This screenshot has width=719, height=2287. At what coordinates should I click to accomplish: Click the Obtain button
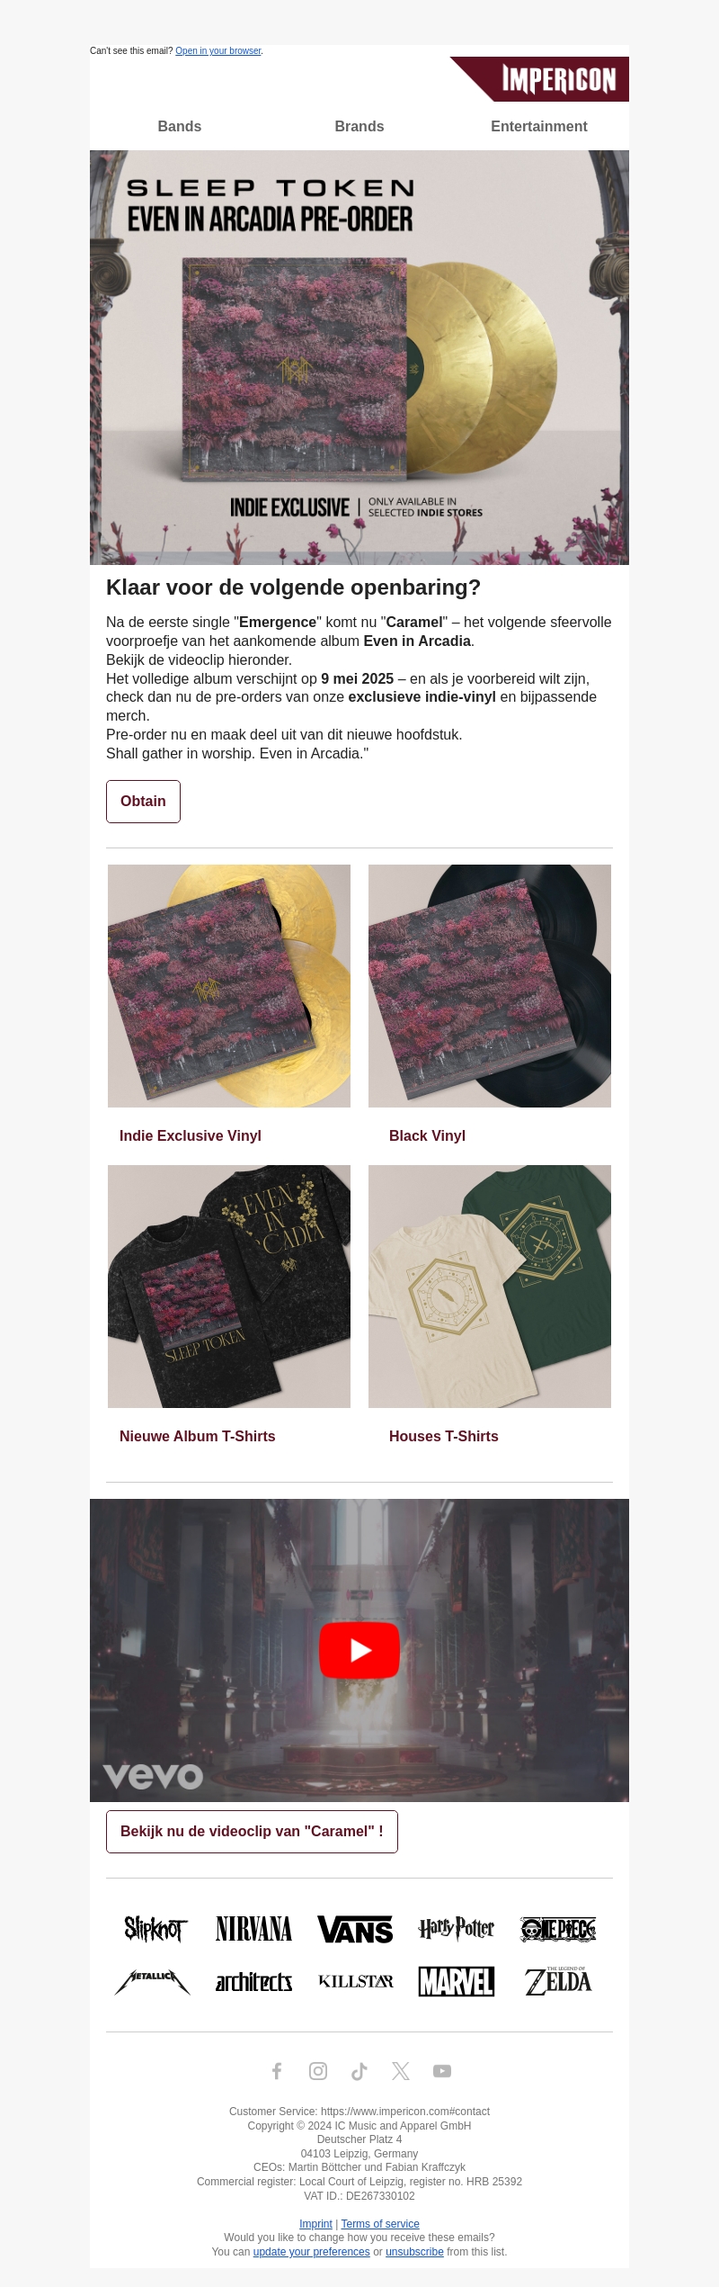pos(143,802)
